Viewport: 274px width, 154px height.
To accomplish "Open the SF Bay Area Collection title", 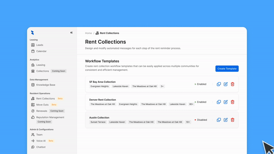I will tap(102, 82).
